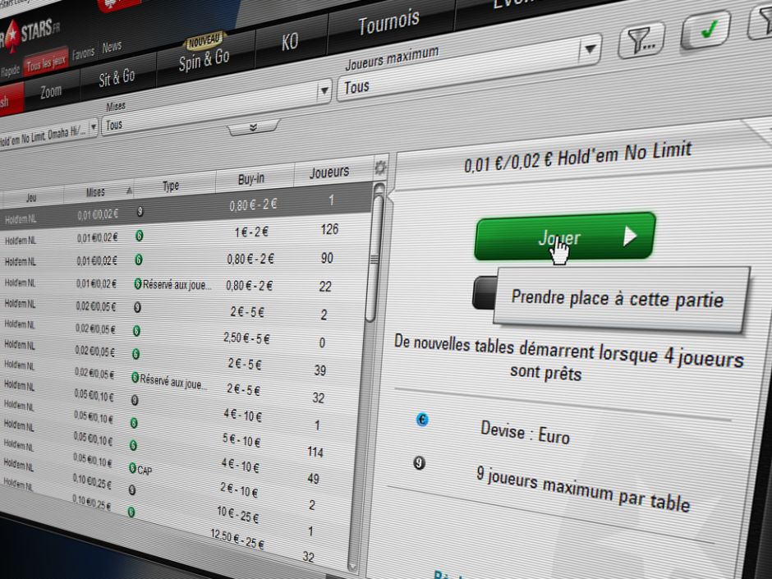Screen dimensions: 772x579
Task: Select the row with buy-in 2,50 € - 5 €
Action: pos(182,333)
